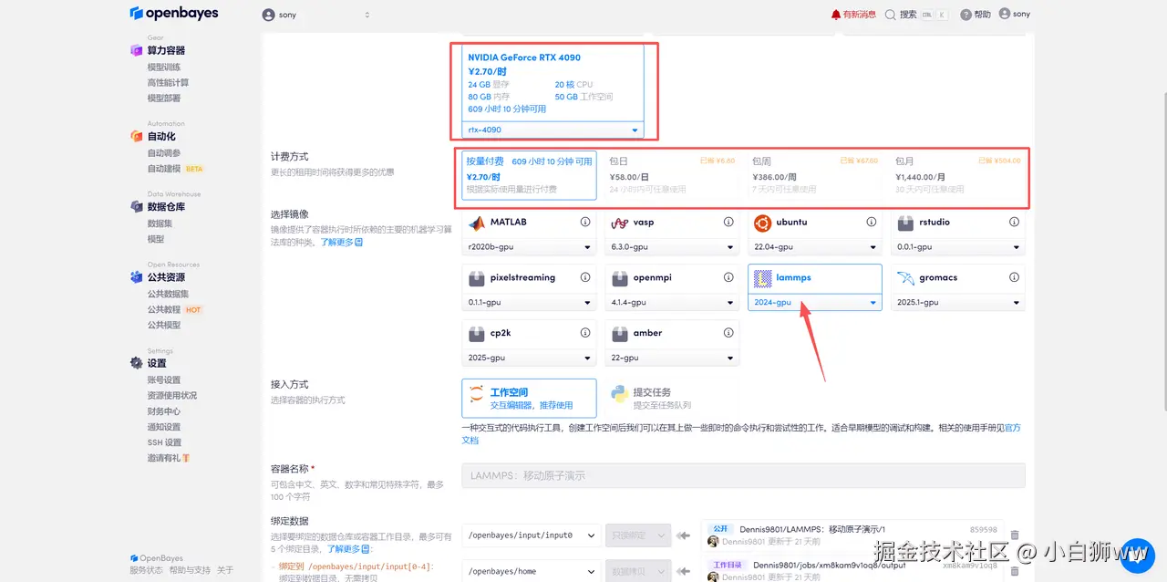This screenshot has width=1167, height=582.
Task: Show info for the MATLAB image
Action: (585, 222)
